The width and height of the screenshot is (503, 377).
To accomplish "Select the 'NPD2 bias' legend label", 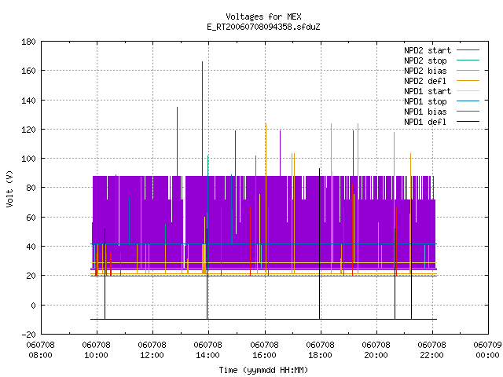I will tap(425, 71).
